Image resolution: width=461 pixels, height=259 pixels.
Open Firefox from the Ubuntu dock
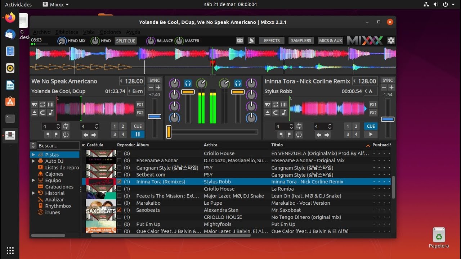tap(10, 18)
